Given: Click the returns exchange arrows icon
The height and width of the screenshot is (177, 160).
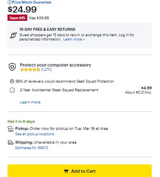Looking at the screenshot, I should click(x=13, y=35).
